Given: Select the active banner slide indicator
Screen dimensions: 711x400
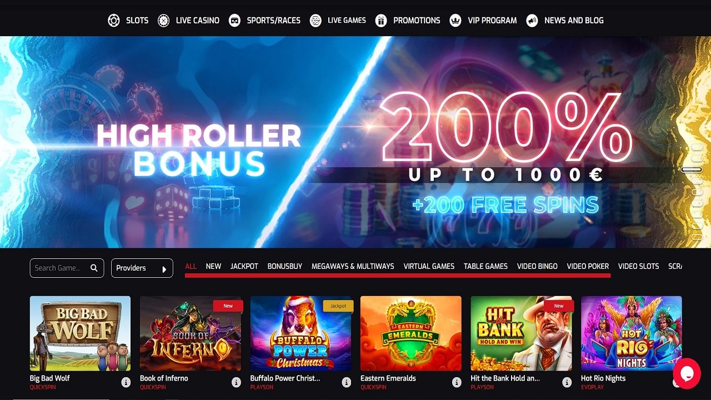Looking at the screenshot, I should (x=692, y=169).
